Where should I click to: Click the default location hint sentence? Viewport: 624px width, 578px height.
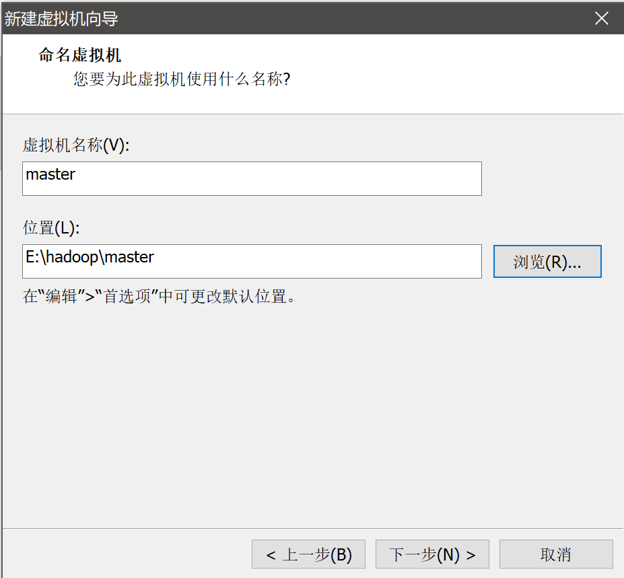tap(160, 297)
